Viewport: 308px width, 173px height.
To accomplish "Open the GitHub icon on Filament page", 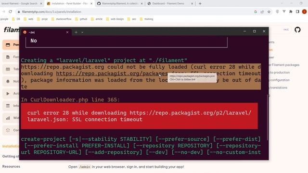I will tap(297, 30).
